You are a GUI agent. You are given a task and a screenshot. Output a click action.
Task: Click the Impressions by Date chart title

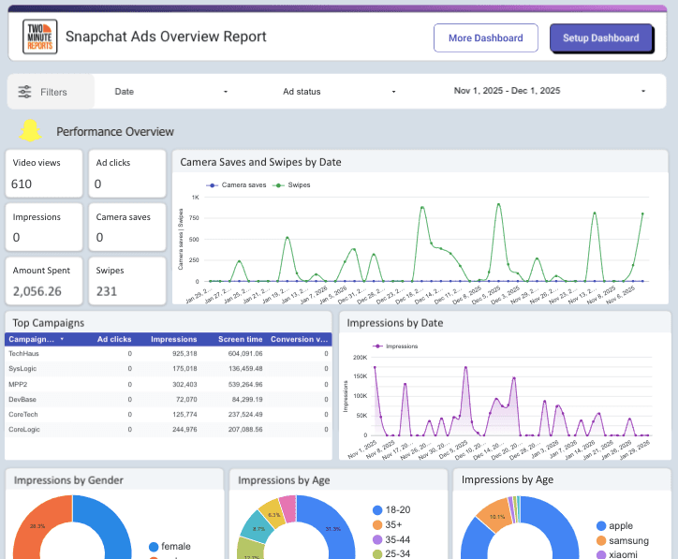click(x=395, y=323)
